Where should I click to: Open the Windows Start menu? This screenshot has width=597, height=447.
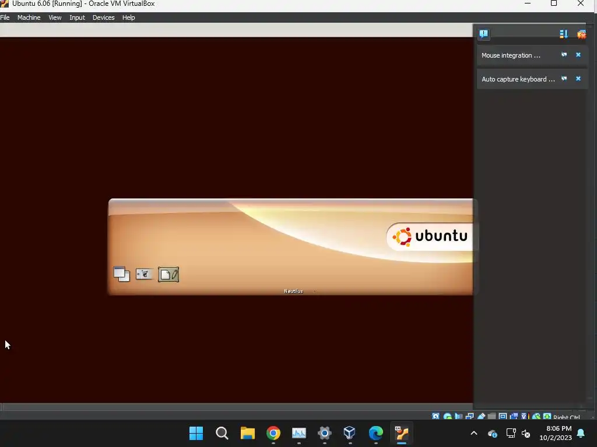pos(196,433)
